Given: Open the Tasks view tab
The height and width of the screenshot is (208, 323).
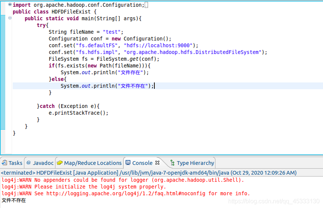Looking at the screenshot, I should coord(12,163).
